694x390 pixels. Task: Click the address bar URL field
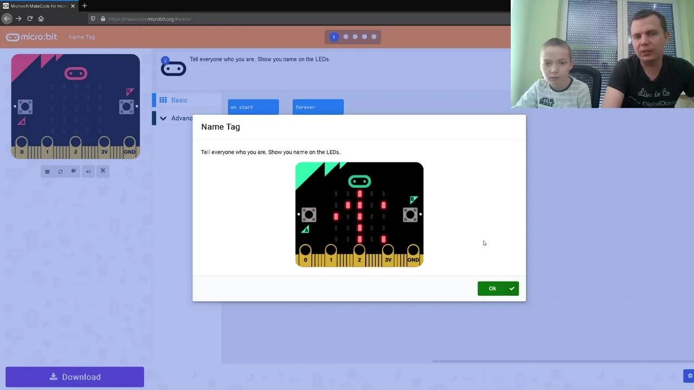point(298,19)
